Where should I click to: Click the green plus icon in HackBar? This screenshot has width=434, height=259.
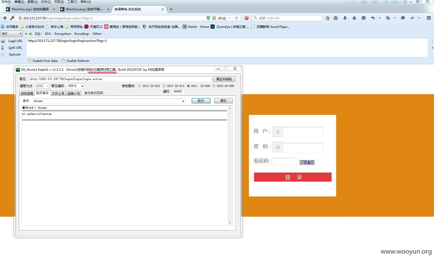[31, 34]
